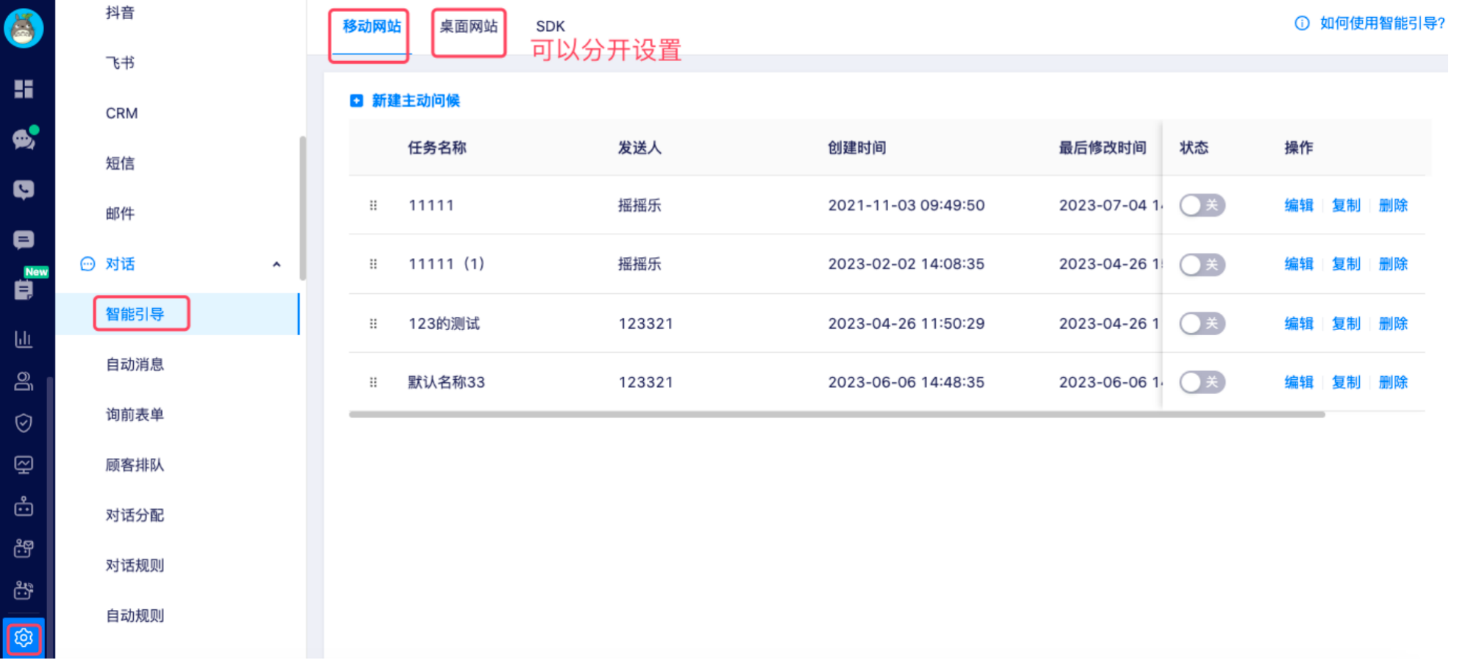
Task: Click the plus icon beside 新建主动问候
Action: (x=356, y=101)
